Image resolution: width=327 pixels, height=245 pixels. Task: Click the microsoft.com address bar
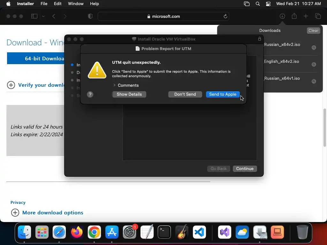pyautogui.click(x=163, y=16)
